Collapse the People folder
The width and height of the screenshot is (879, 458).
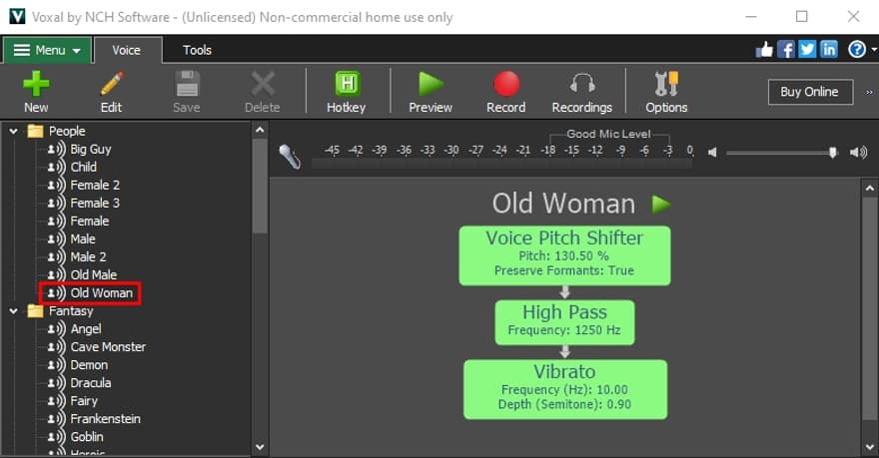[x=14, y=131]
